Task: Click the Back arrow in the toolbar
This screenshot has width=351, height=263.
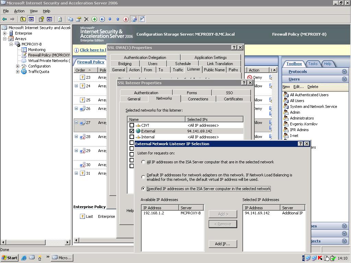Action: 4,19
